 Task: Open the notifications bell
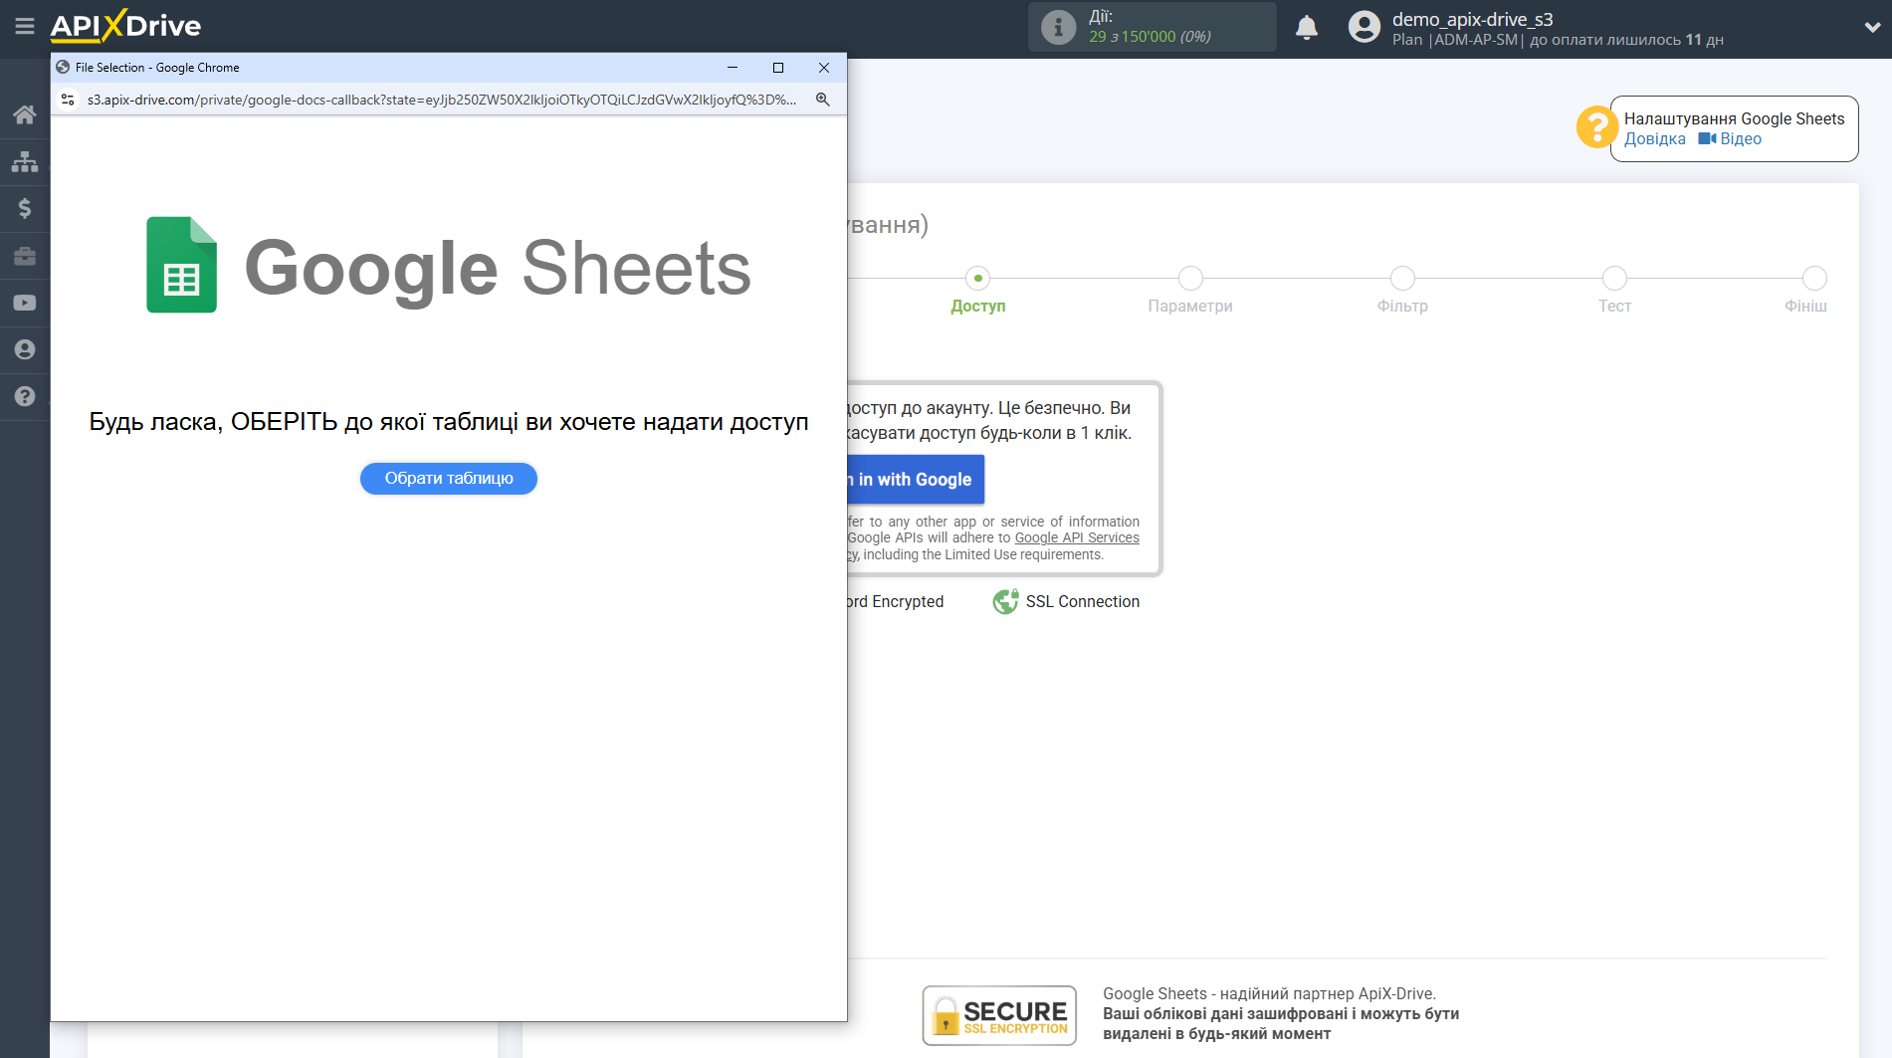(1307, 27)
